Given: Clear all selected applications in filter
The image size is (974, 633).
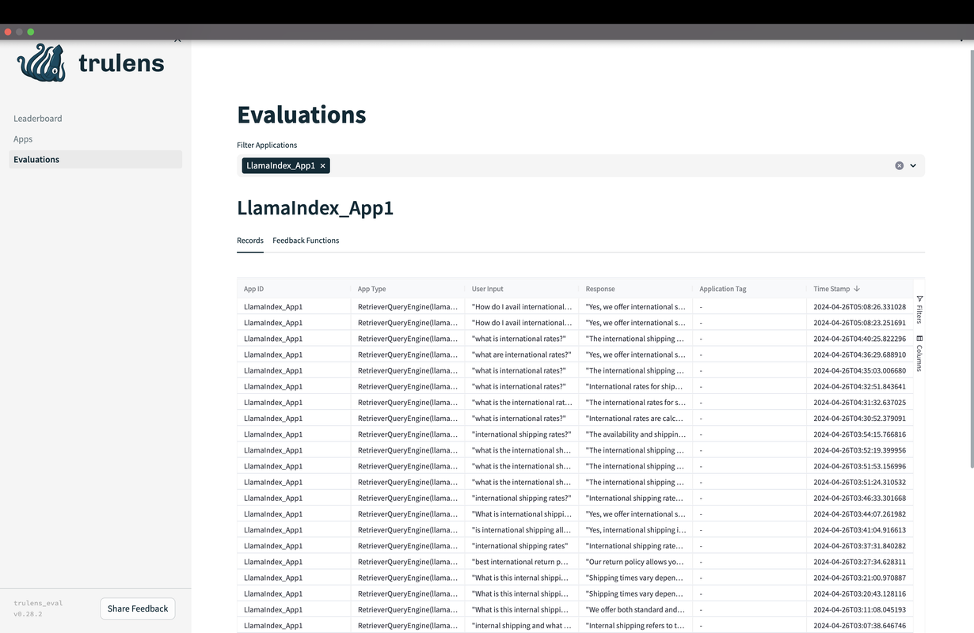Looking at the screenshot, I should click(899, 166).
